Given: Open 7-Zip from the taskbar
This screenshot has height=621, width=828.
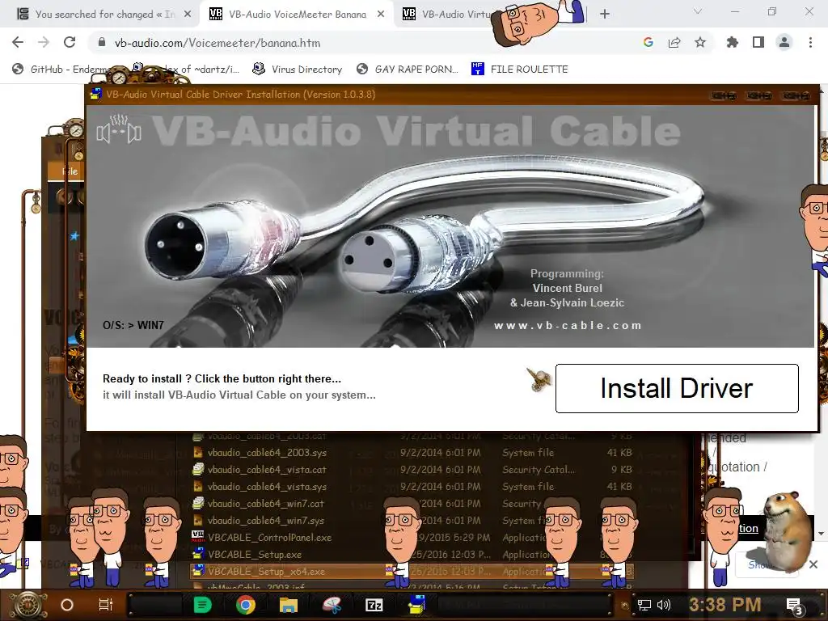Looking at the screenshot, I should (x=374, y=605).
